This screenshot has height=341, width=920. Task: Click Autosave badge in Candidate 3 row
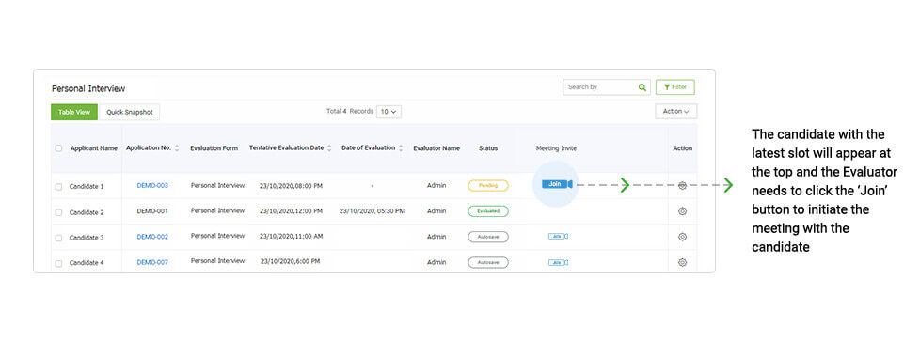coord(488,237)
